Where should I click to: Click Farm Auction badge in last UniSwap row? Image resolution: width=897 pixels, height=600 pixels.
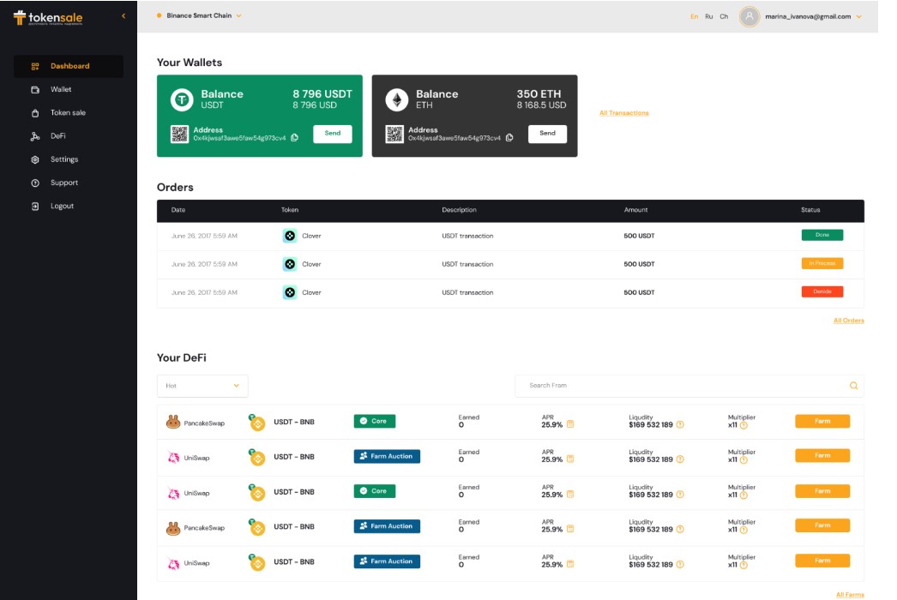click(387, 561)
